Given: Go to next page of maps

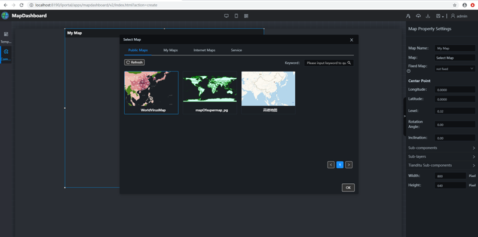Looking at the screenshot, I should tap(349, 165).
